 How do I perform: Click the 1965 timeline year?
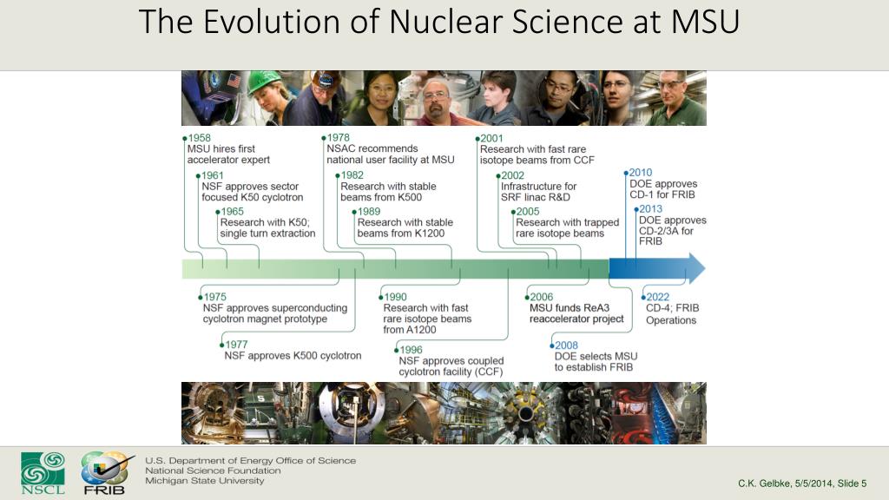click(232, 212)
